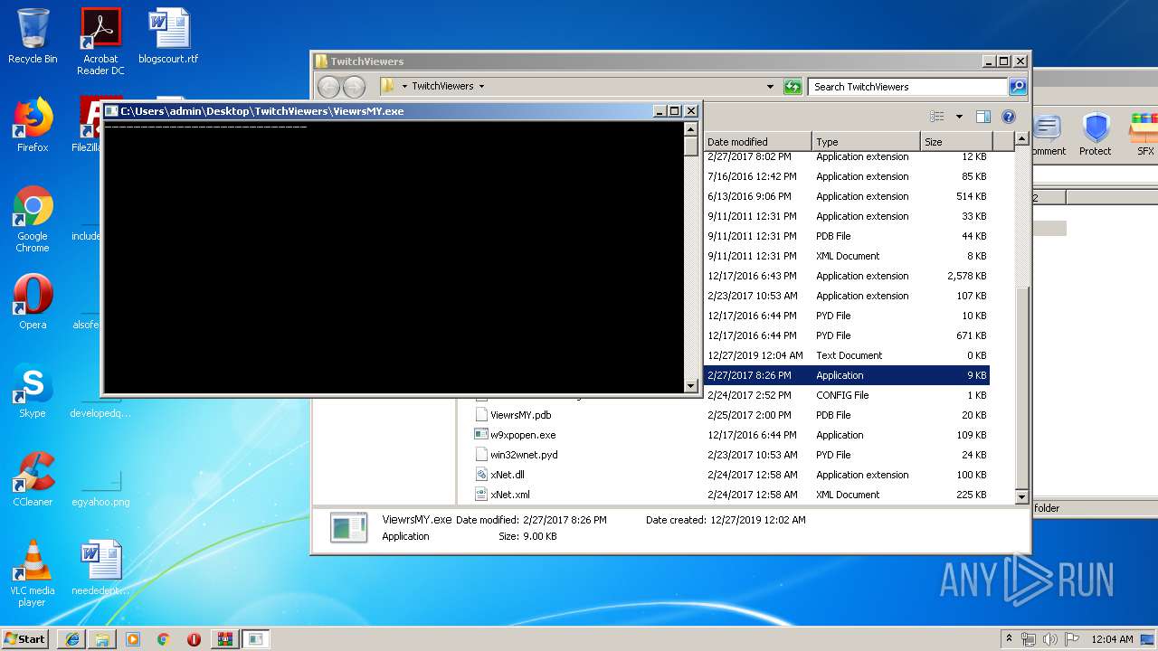This screenshot has width=1158, height=651.
Task: Select the 0 KB Text Document row
Action: point(846,355)
